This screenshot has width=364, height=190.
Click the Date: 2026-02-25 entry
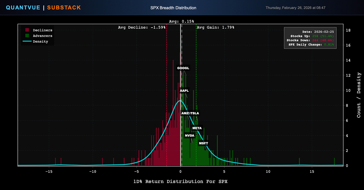click(x=318, y=32)
